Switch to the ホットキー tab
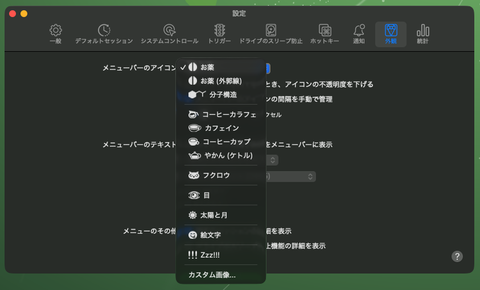This screenshot has width=480, height=290. tap(325, 34)
